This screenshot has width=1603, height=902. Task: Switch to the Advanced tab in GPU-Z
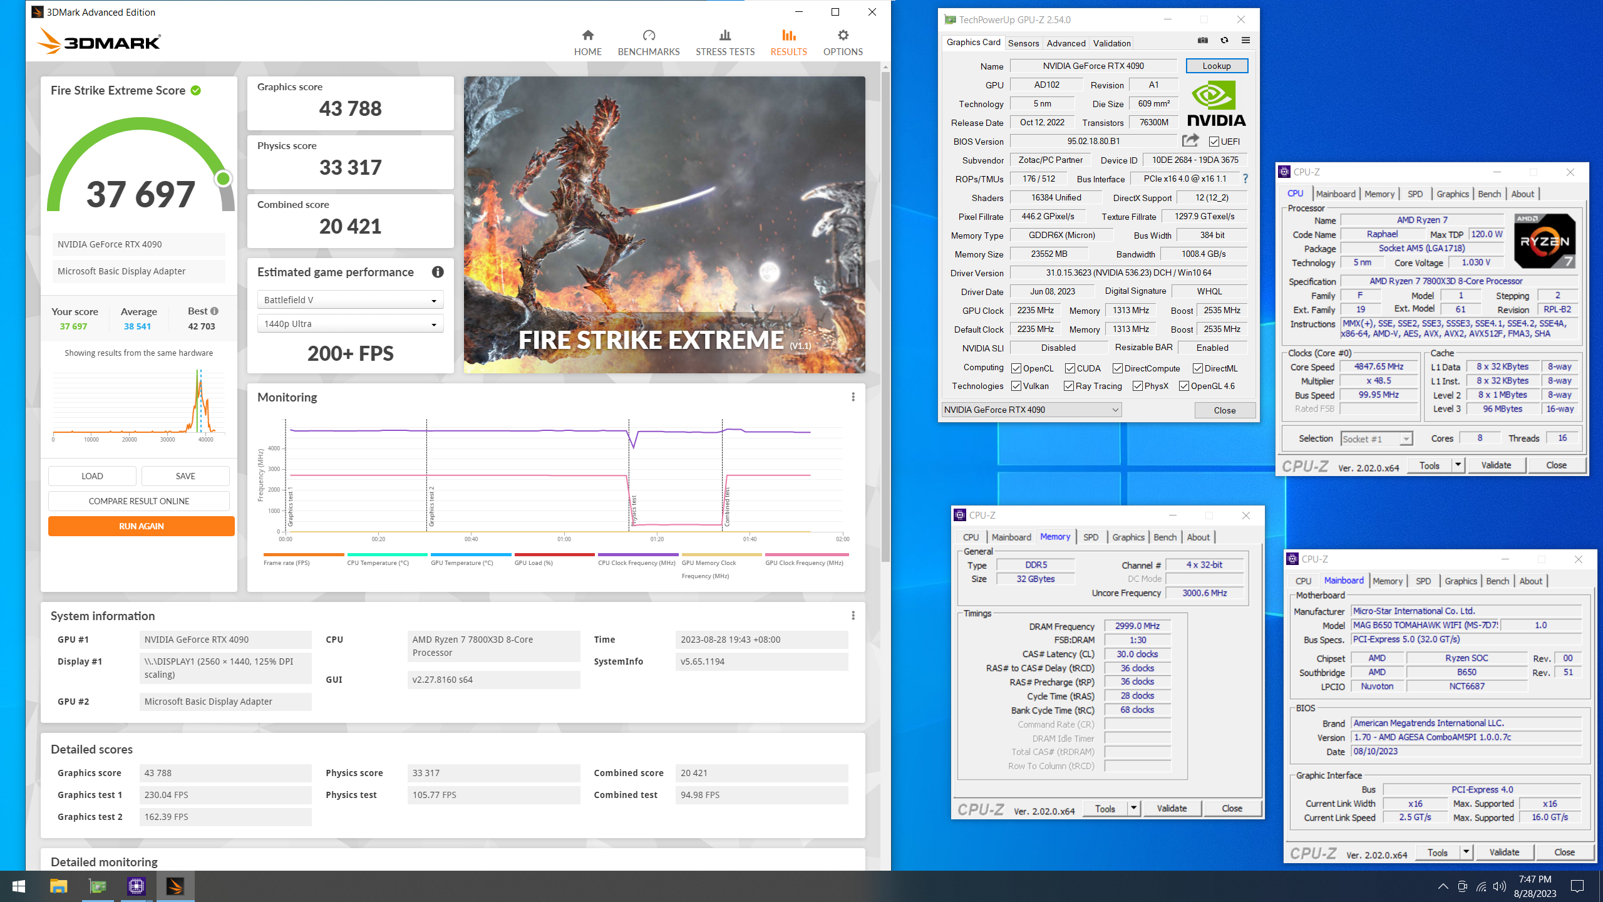1066,43
